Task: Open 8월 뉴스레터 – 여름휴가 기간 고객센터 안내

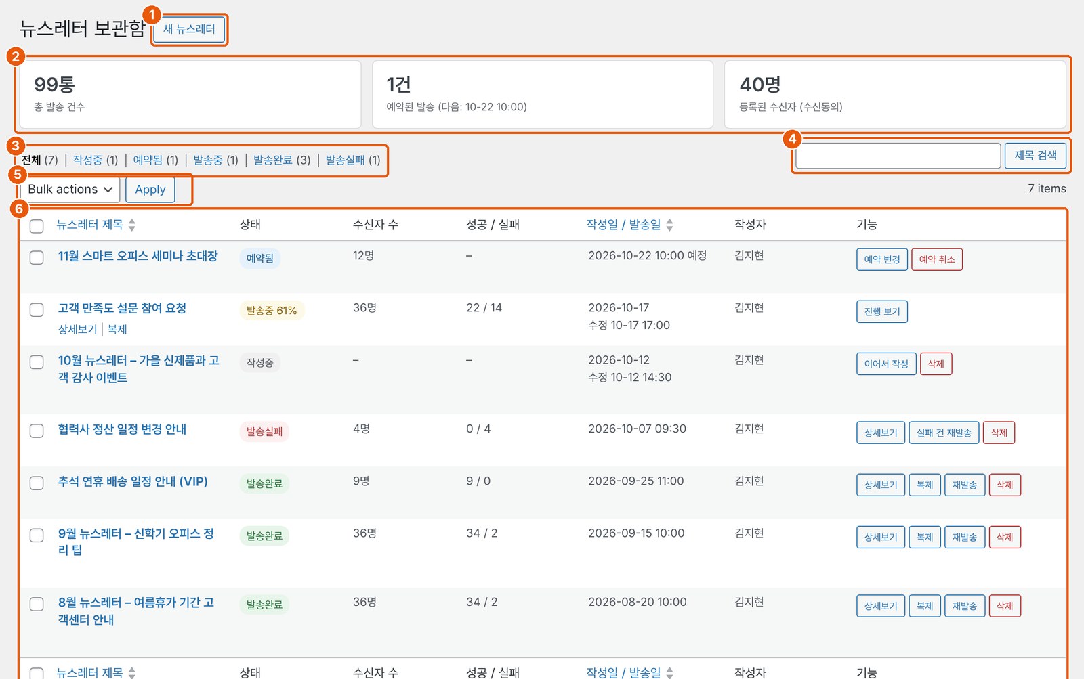Action: pos(135,611)
